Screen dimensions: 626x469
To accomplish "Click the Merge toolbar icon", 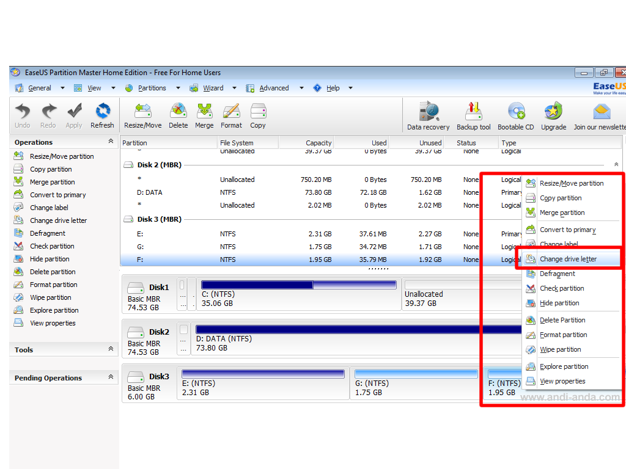I will pyautogui.click(x=204, y=115).
